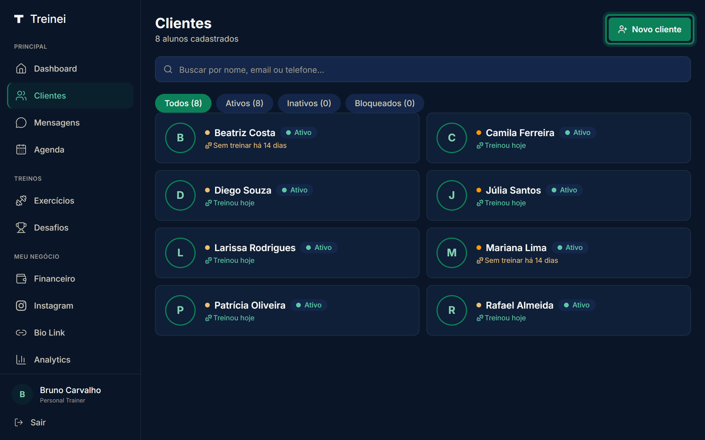Select the Todos (8) filter tab
The width and height of the screenshot is (705, 440).
[183, 103]
